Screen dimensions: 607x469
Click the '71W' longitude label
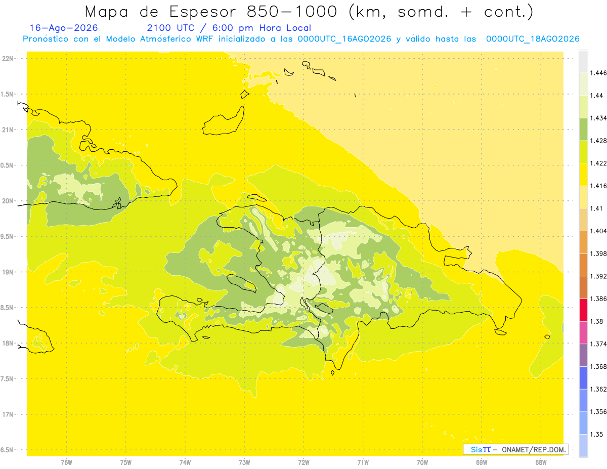click(x=363, y=462)
